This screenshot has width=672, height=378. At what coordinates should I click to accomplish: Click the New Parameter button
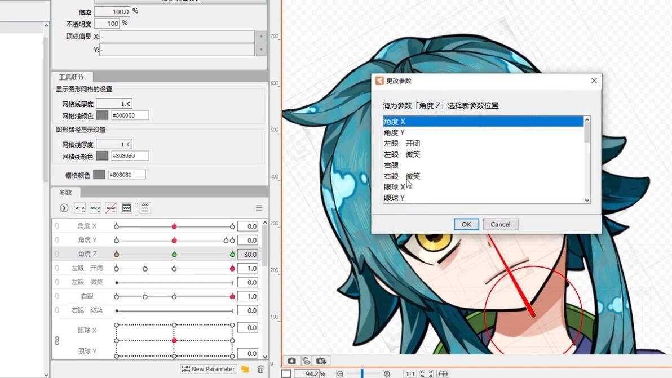pyautogui.click(x=209, y=369)
